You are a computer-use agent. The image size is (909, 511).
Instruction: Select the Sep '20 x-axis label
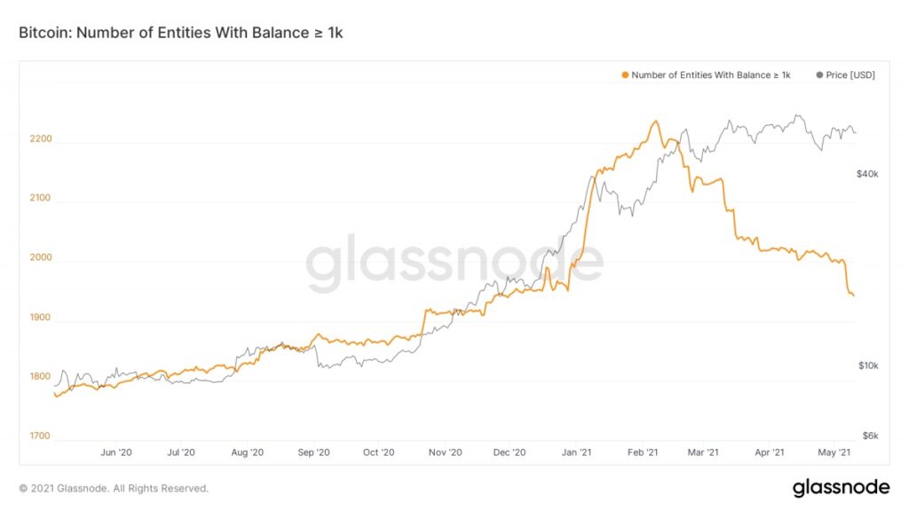(312, 452)
